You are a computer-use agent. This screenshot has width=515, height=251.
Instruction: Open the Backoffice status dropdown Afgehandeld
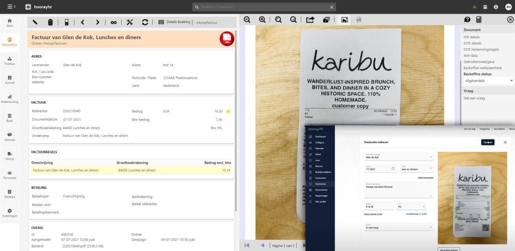(x=488, y=80)
